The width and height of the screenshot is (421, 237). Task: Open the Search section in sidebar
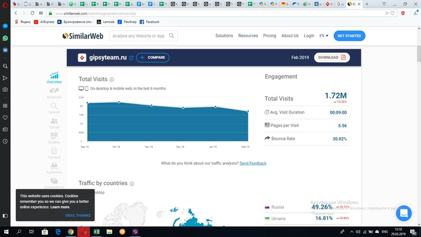click(x=54, y=106)
